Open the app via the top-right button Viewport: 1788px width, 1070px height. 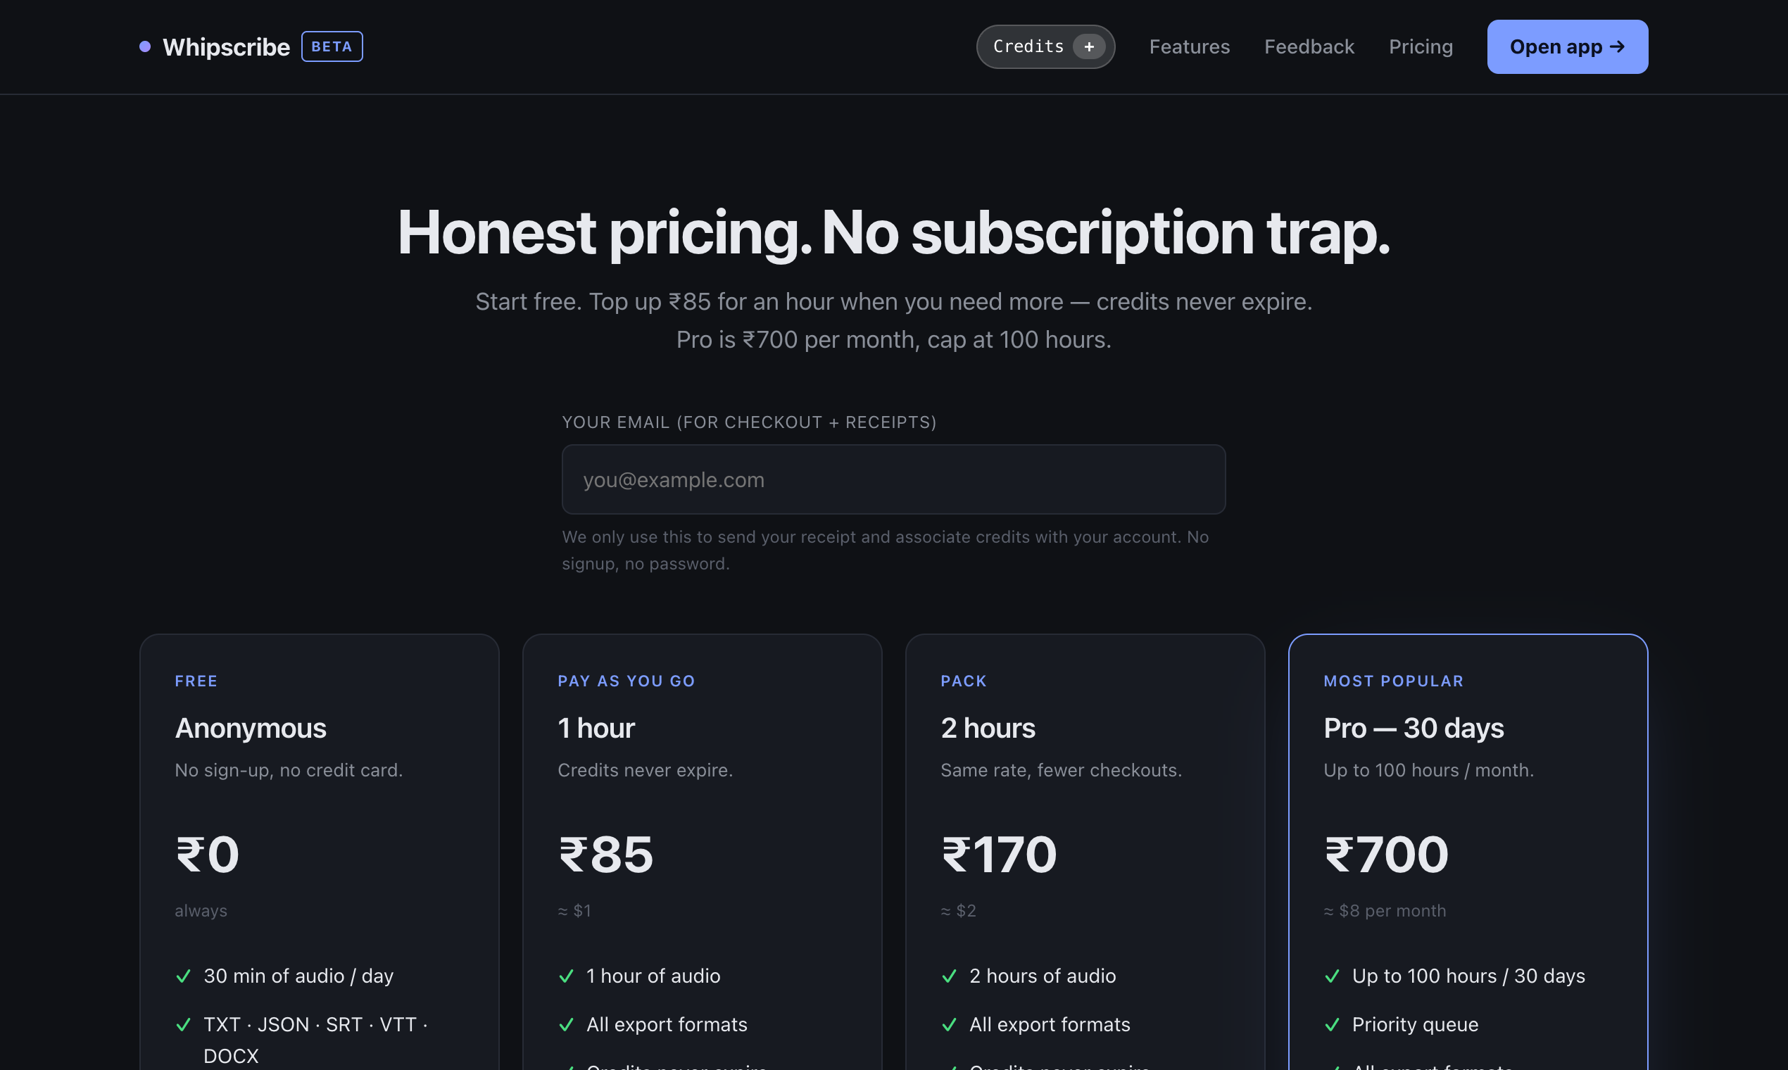tap(1568, 46)
